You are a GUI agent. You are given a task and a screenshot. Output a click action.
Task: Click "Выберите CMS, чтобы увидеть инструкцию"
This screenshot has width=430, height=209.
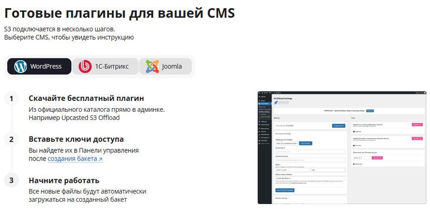coord(69,37)
